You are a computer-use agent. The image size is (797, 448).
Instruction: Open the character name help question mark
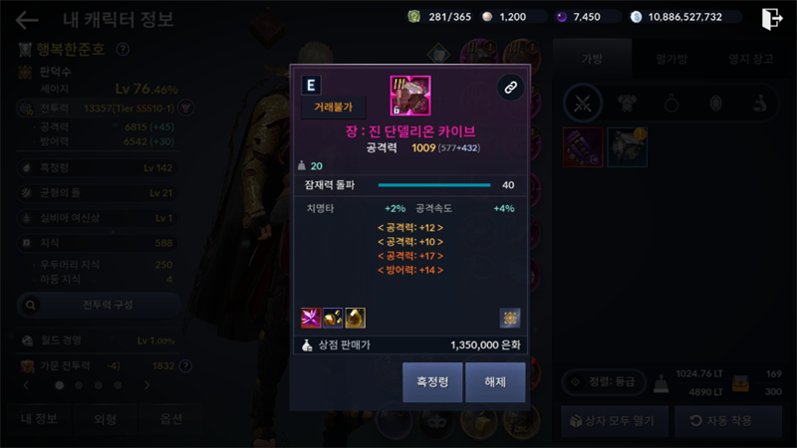coord(123,49)
